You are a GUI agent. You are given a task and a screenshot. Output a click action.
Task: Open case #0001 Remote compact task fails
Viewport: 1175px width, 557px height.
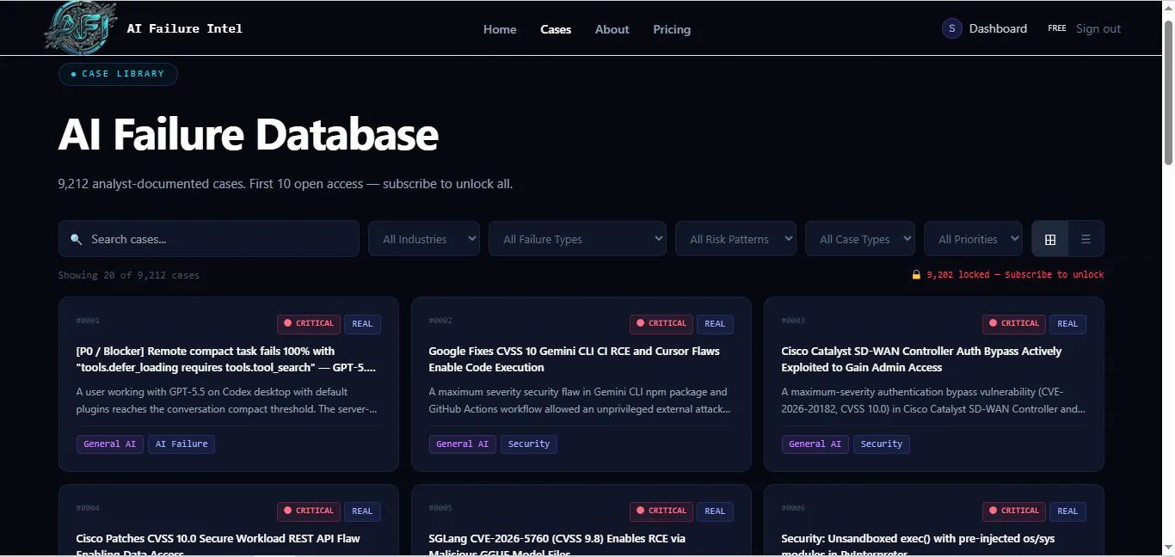click(x=229, y=384)
